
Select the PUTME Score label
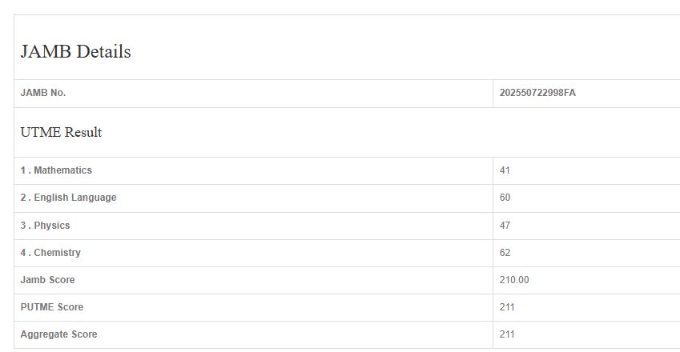[52, 307]
